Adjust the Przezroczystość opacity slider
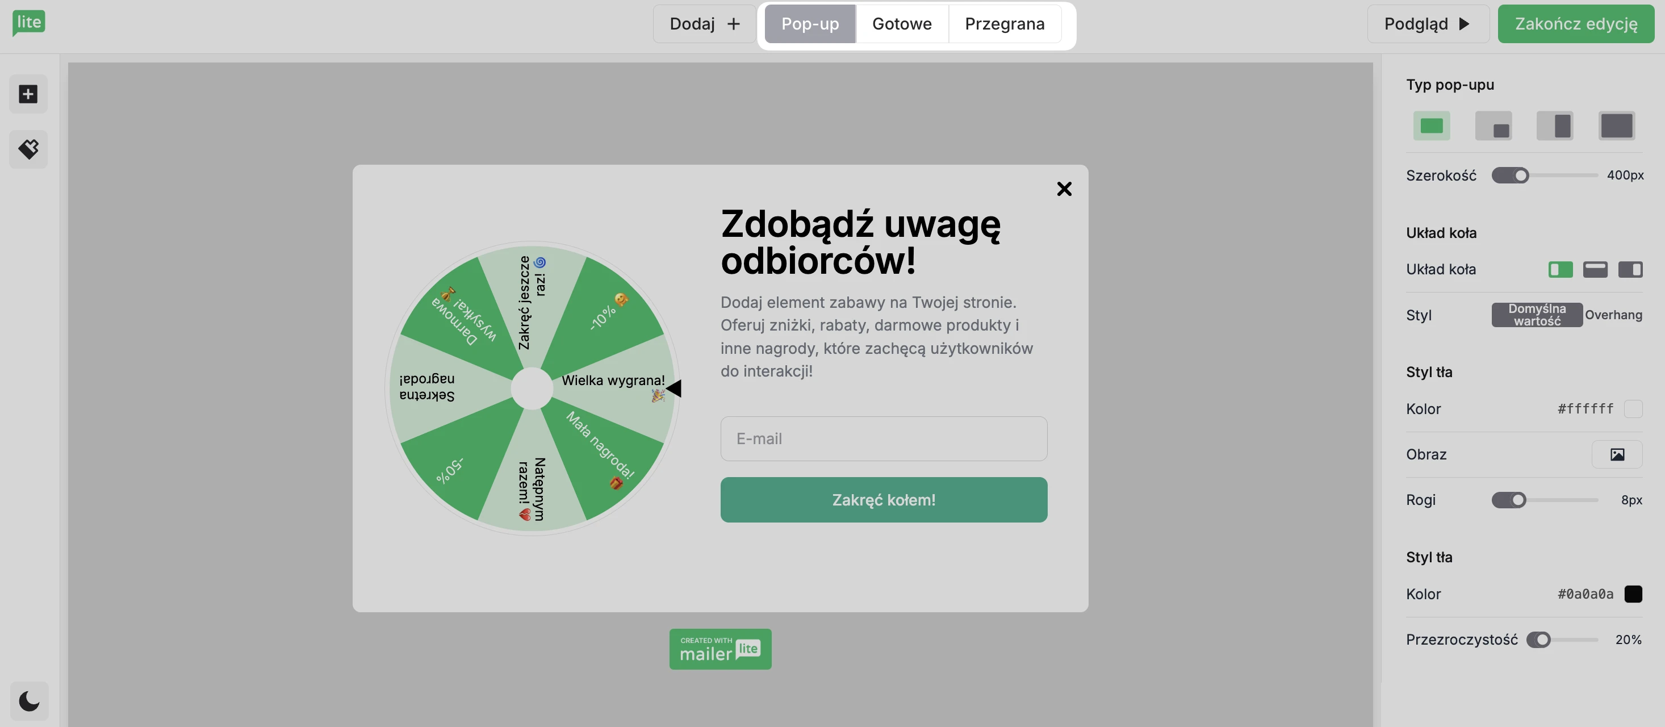This screenshot has width=1665, height=727. 1562,639
